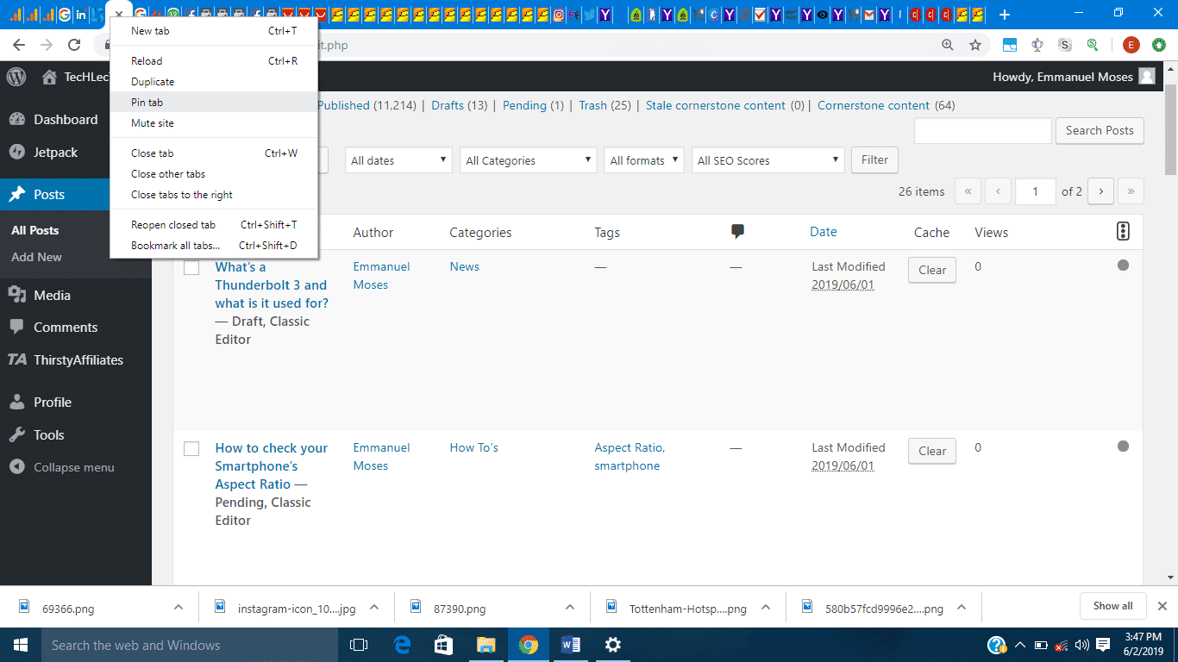The width and height of the screenshot is (1178, 662).
Task: Click the SEO score dot in Thunderbolt row
Action: [1123, 265]
